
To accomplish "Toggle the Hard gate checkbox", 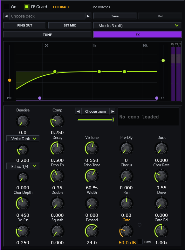I will [140, 242].
